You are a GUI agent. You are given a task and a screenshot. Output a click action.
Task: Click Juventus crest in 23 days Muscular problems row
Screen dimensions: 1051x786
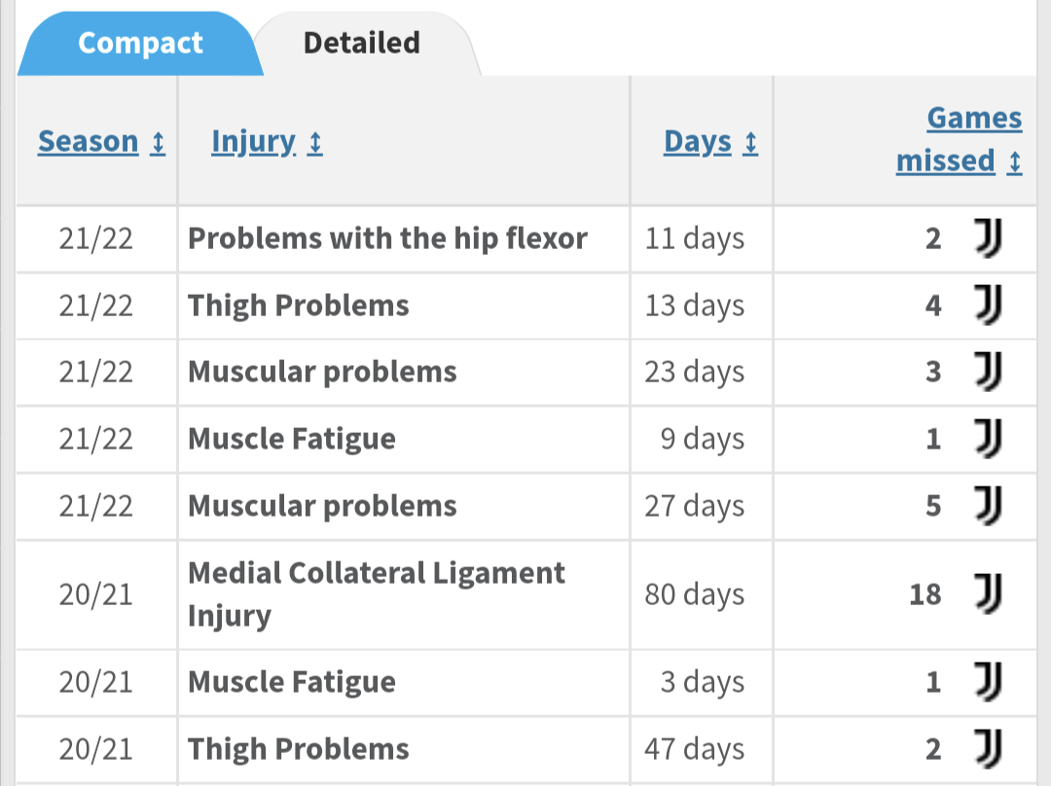[x=988, y=372]
